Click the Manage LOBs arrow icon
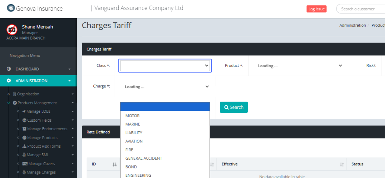The image size is (385, 178). coord(24,111)
